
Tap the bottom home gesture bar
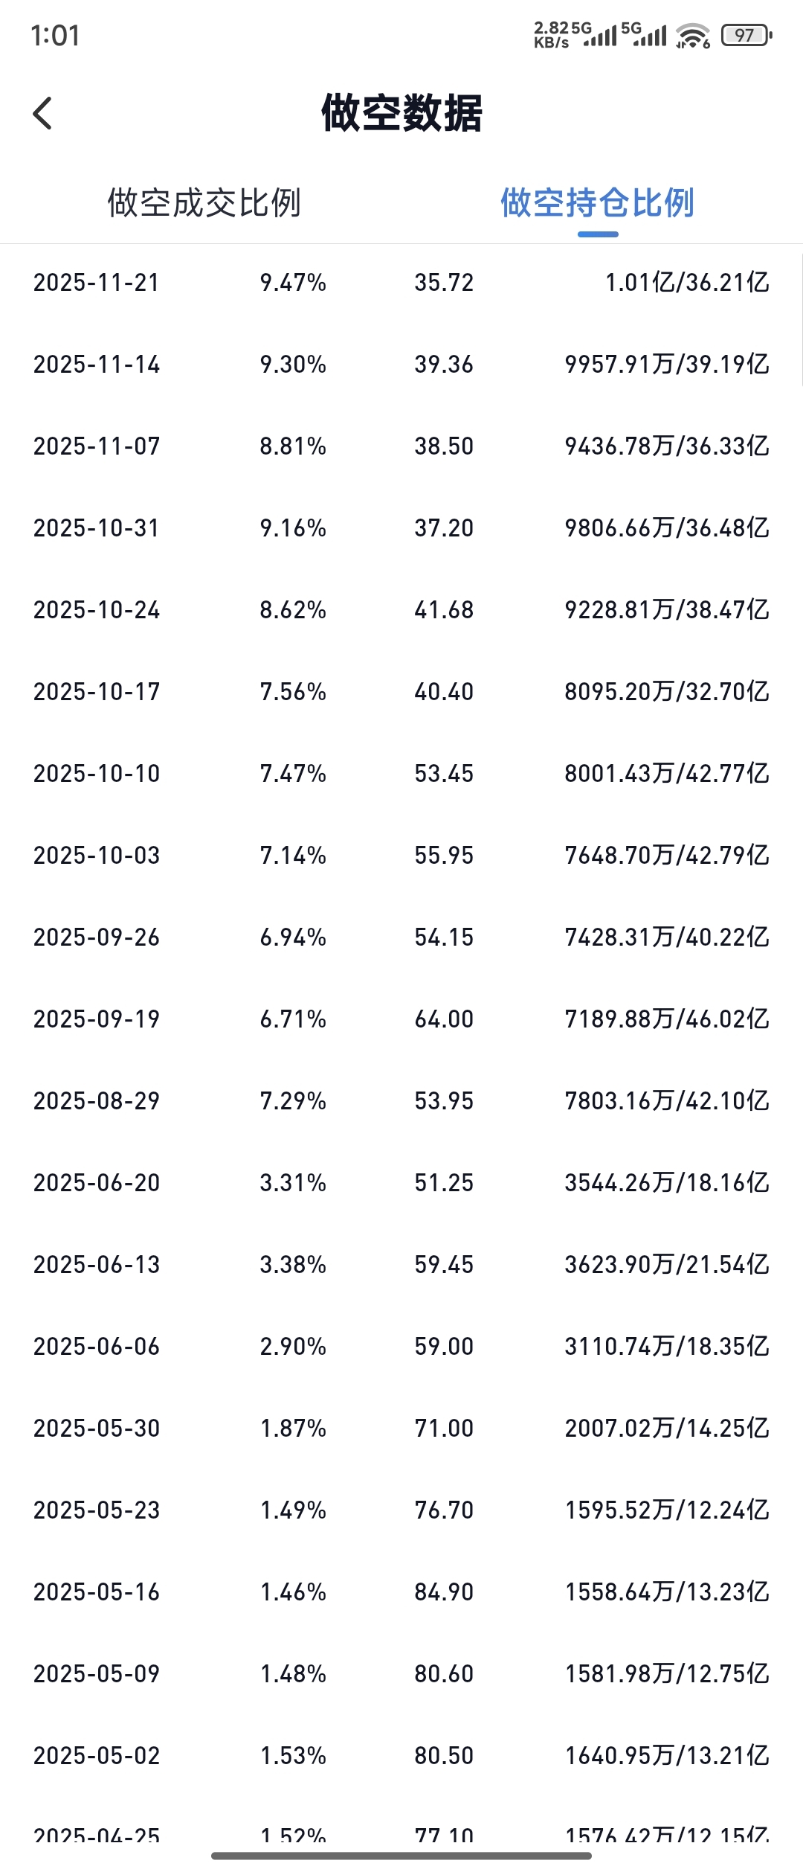[x=401, y=1856]
